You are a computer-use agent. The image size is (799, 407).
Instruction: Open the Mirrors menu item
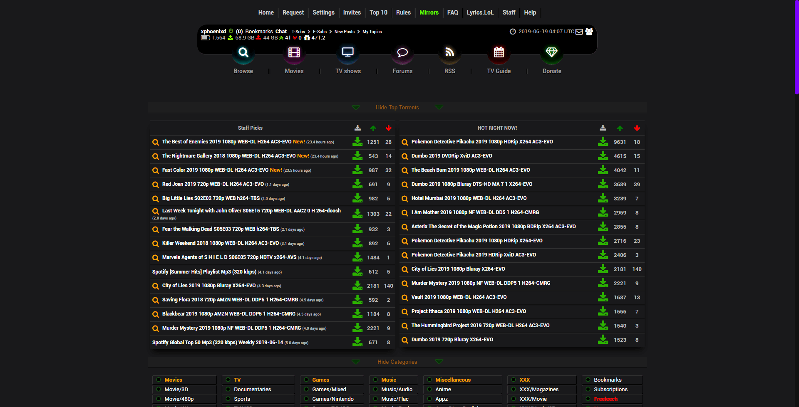pyautogui.click(x=429, y=12)
